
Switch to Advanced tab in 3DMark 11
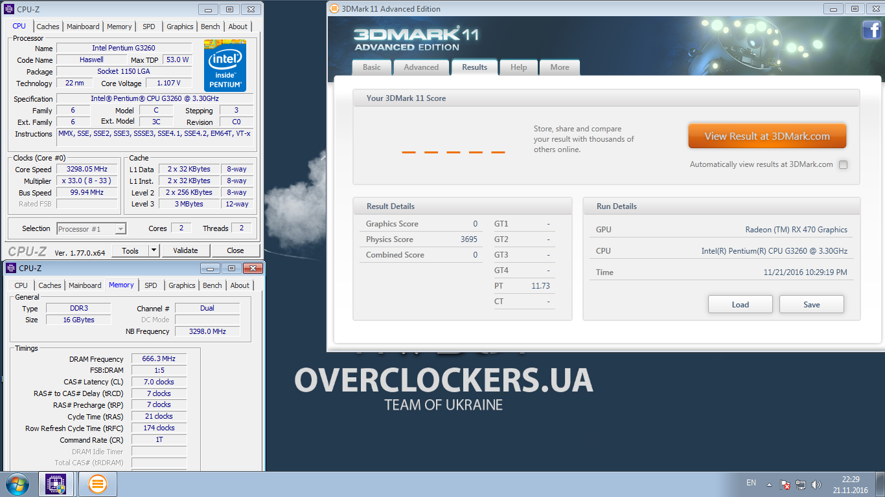tap(421, 67)
